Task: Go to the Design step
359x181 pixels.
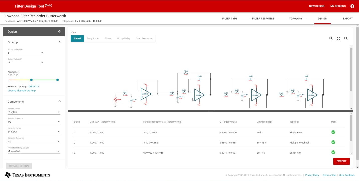Action: 322,19
